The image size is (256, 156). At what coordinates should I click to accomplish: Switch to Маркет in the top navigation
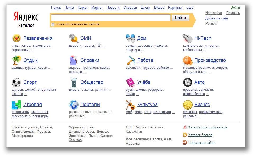[97, 8]
